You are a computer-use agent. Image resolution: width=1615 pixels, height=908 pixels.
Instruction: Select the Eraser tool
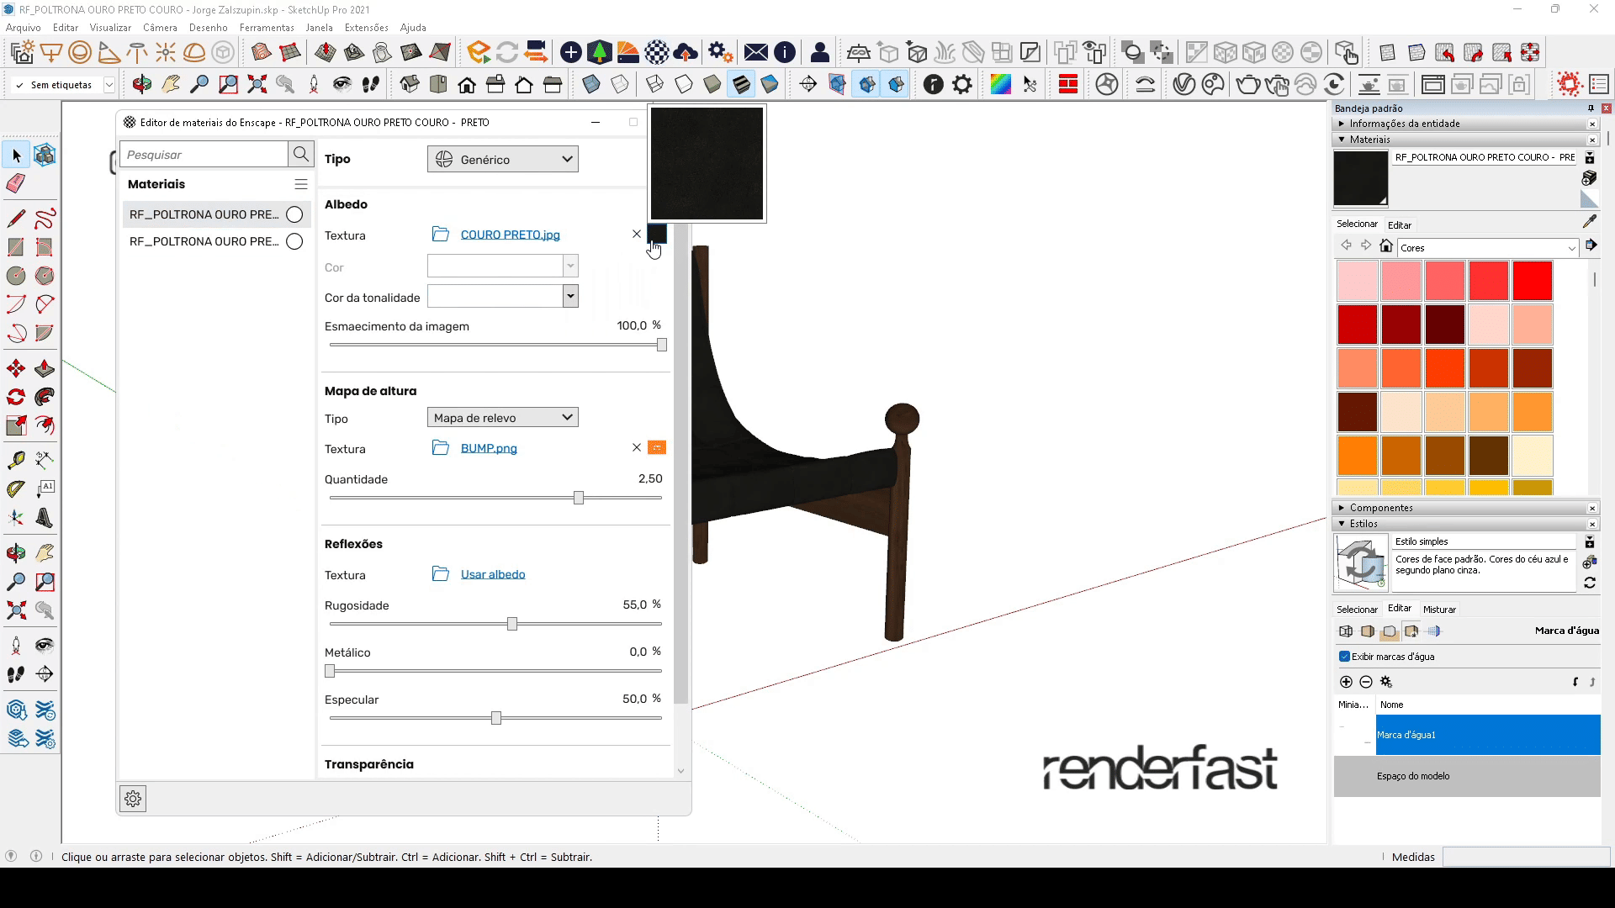pyautogui.click(x=16, y=184)
